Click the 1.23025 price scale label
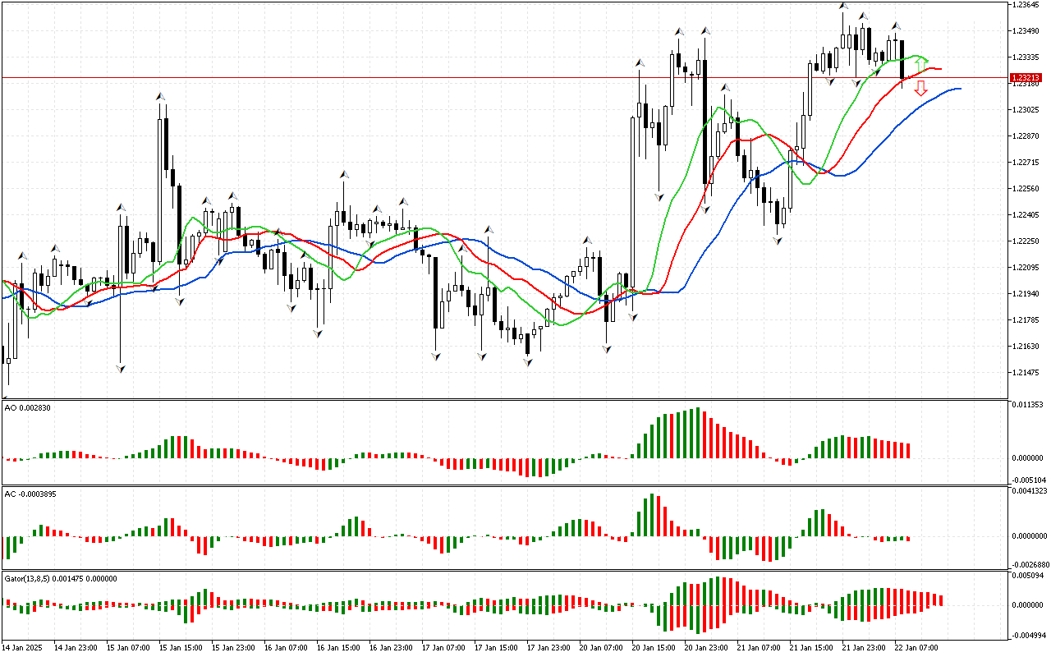This screenshot has height=657, width=1051. 1027,110
